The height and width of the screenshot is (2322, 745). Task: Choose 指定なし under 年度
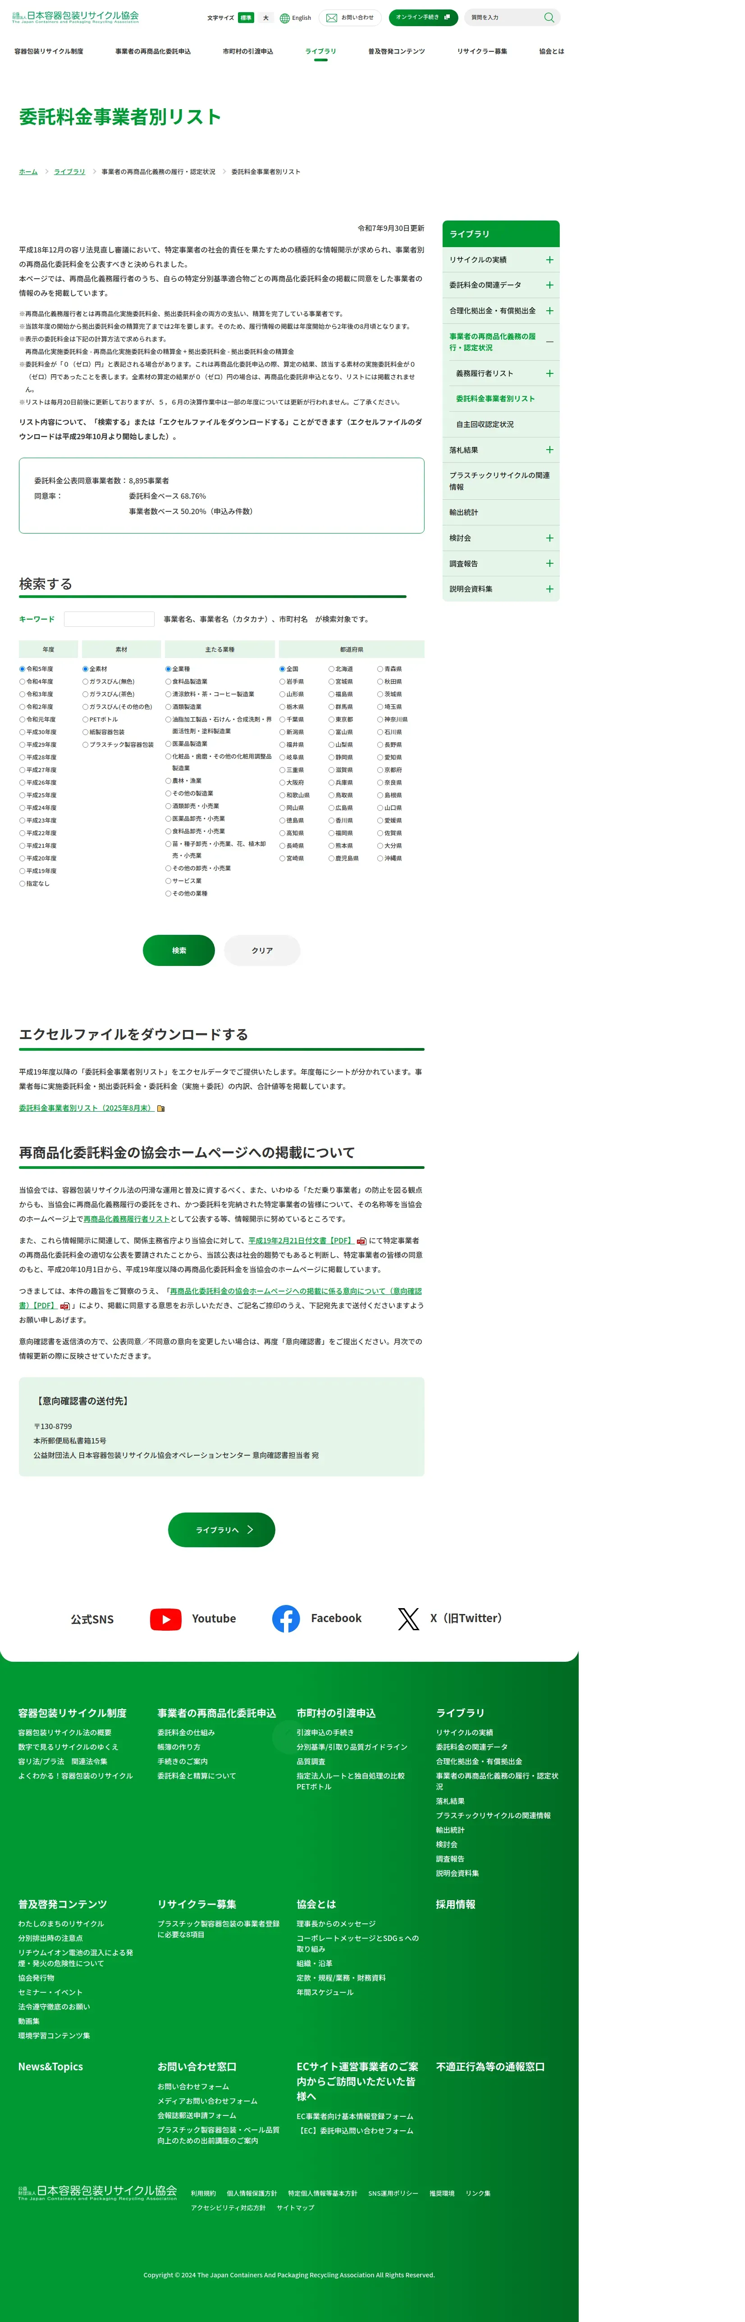coord(23,883)
